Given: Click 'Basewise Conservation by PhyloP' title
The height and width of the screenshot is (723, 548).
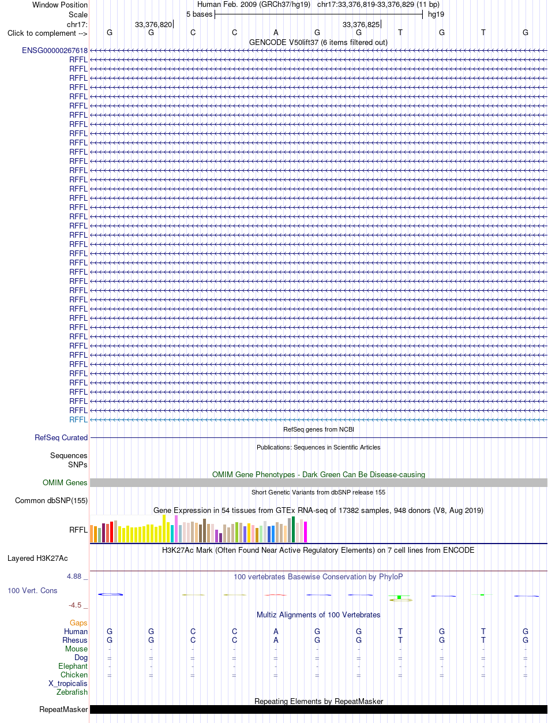Looking at the screenshot, I should pos(318,576).
